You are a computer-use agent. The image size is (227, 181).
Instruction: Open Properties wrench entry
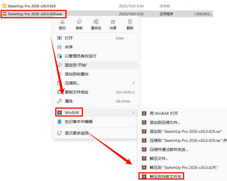pyautogui.click(x=96, y=101)
